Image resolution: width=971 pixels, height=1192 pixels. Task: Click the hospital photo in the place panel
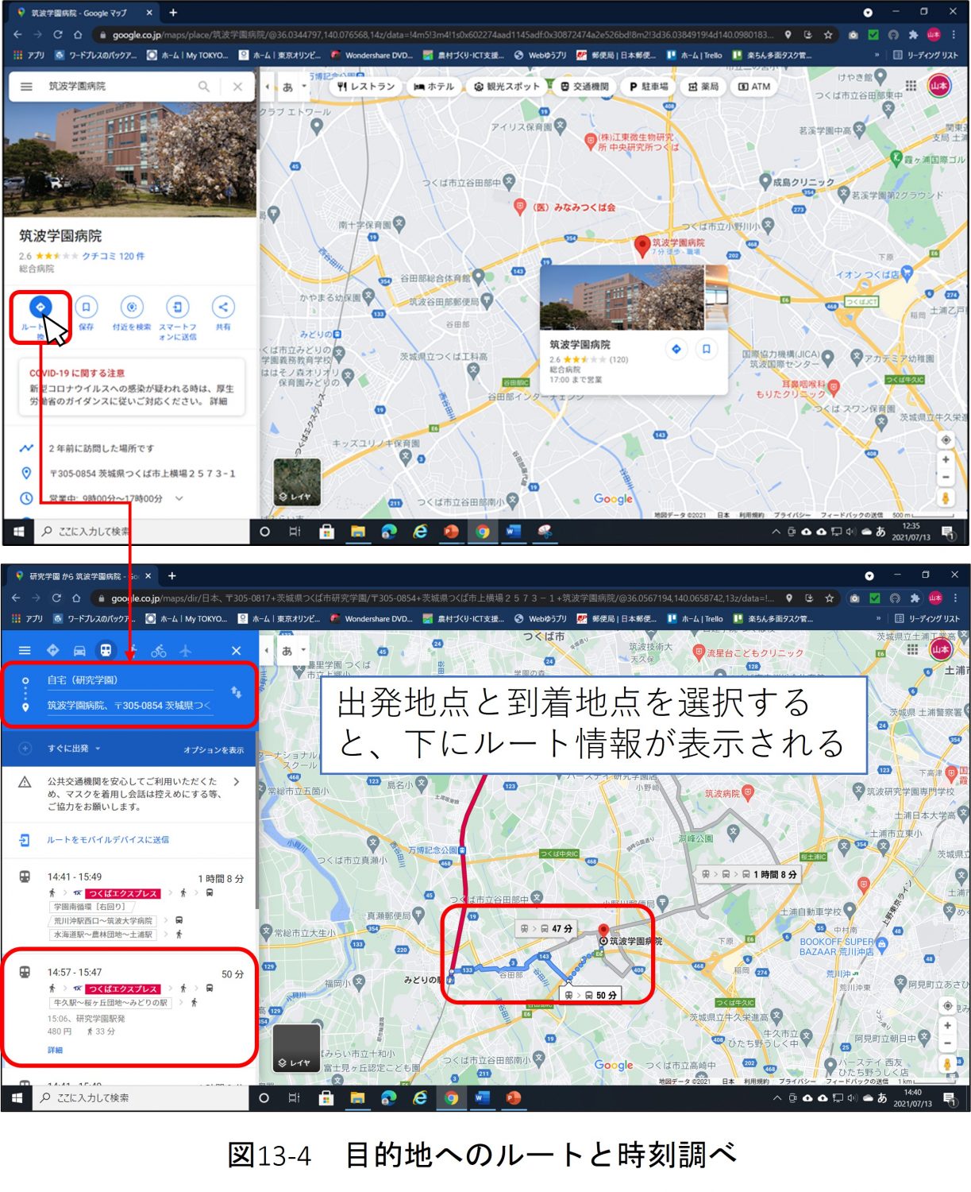129,159
